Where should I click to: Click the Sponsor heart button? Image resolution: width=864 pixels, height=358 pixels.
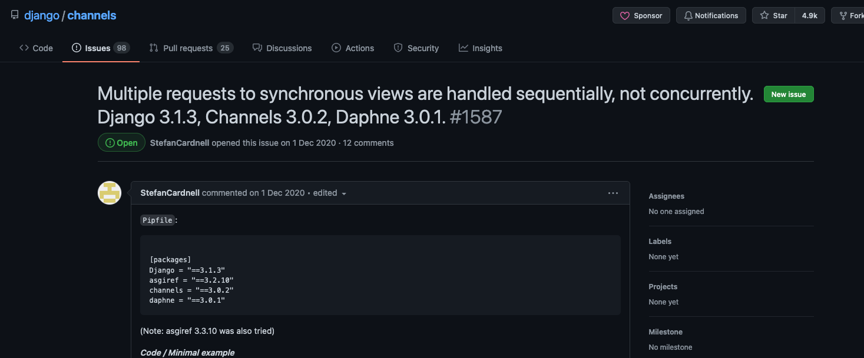click(641, 15)
